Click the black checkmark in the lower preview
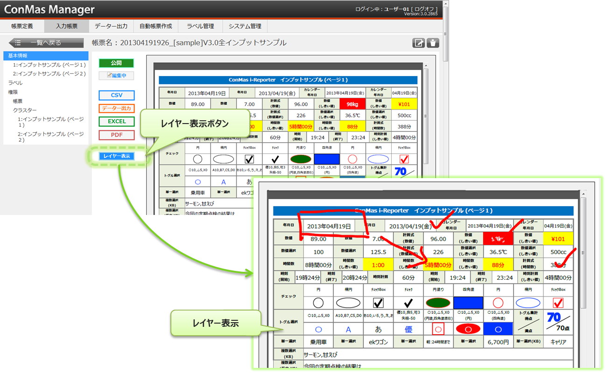Screen dimensions: 606x373 pos(408,303)
